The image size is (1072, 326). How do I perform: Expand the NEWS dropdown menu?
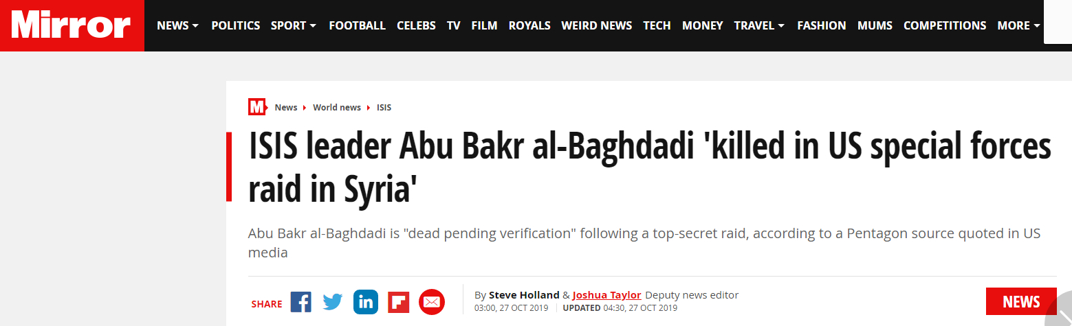[178, 25]
